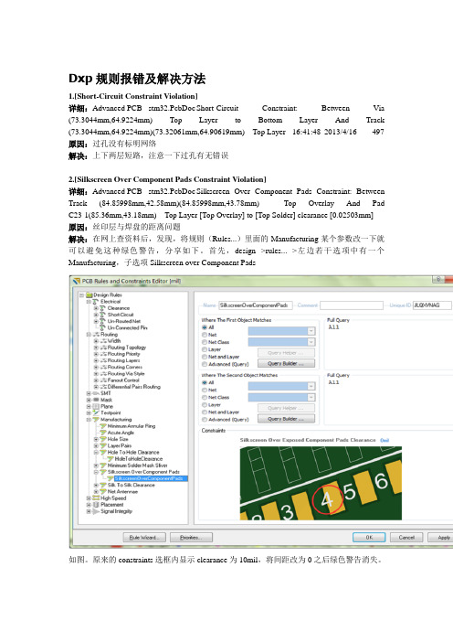This screenshot has height=642, width=453.
Task: Click the Un-Connected Pin rule icon
Action: (x=103, y=327)
